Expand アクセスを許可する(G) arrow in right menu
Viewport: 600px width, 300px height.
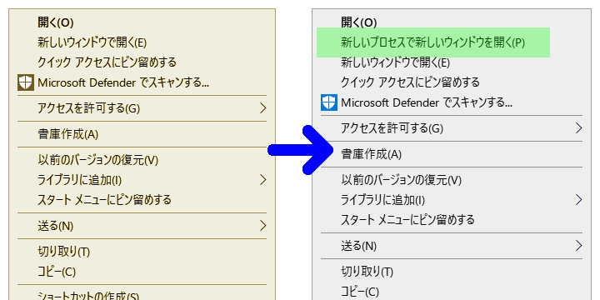tap(578, 128)
